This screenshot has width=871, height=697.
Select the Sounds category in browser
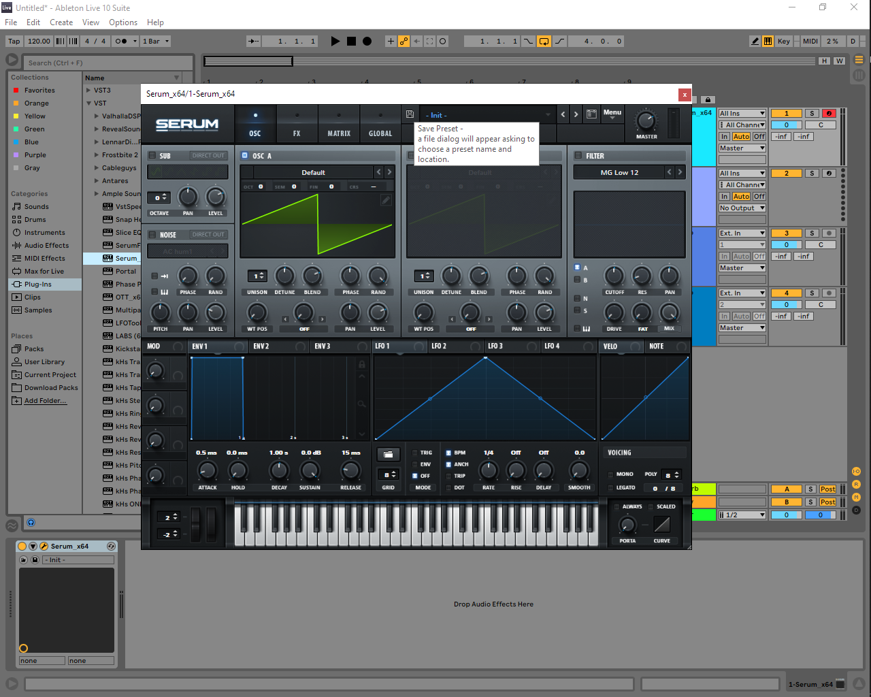[37, 206]
